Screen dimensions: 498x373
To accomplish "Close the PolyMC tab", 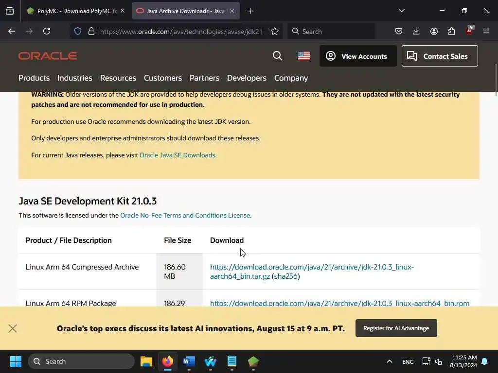I will pos(123,11).
